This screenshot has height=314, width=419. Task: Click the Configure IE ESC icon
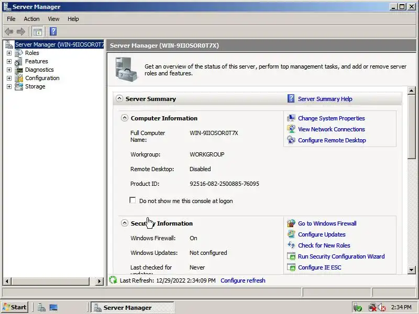291,267
